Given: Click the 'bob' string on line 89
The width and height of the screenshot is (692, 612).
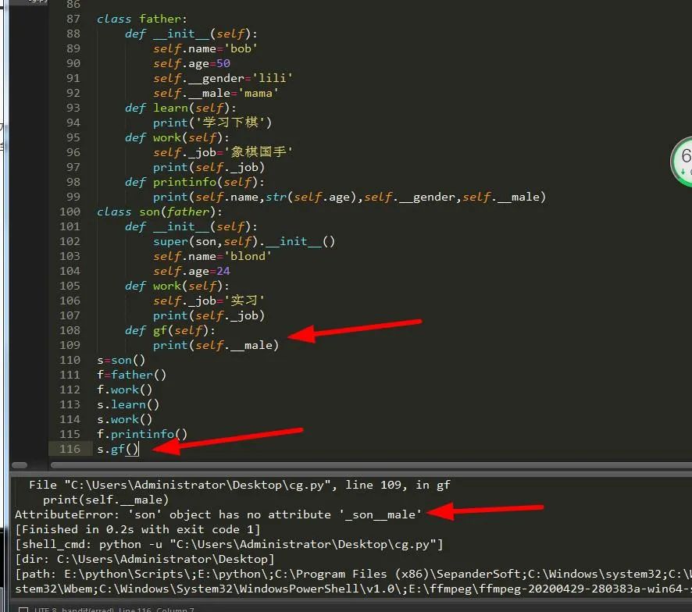Looking at the screenshot, I should [244, 48].
